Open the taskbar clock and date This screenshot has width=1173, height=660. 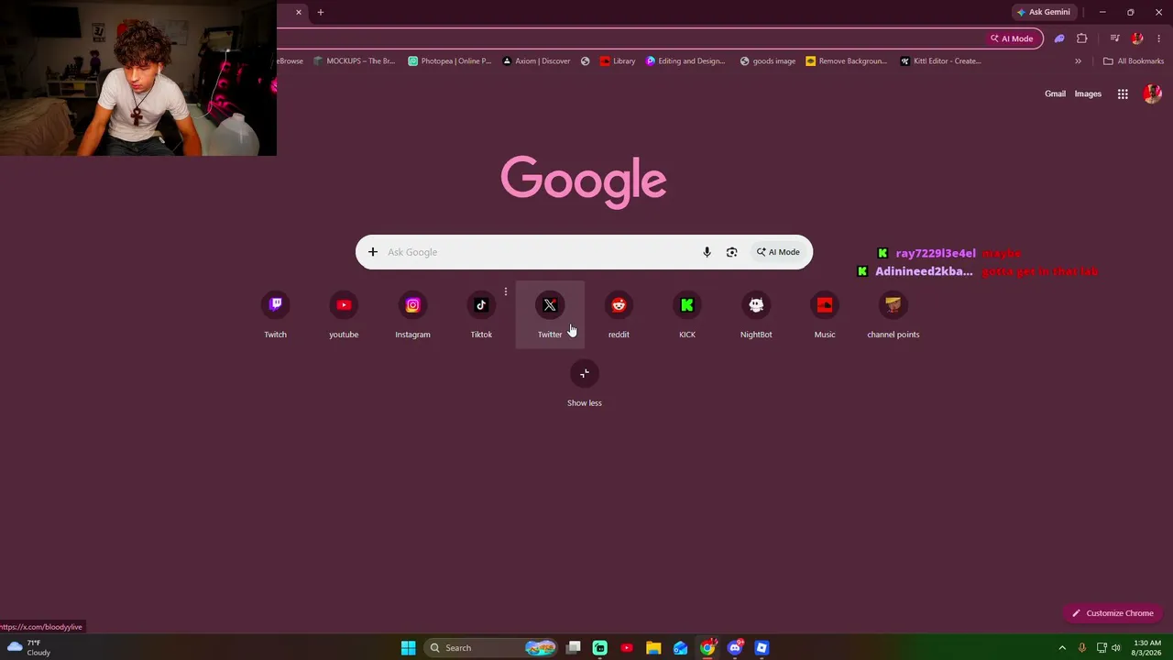pos(1147,648)
